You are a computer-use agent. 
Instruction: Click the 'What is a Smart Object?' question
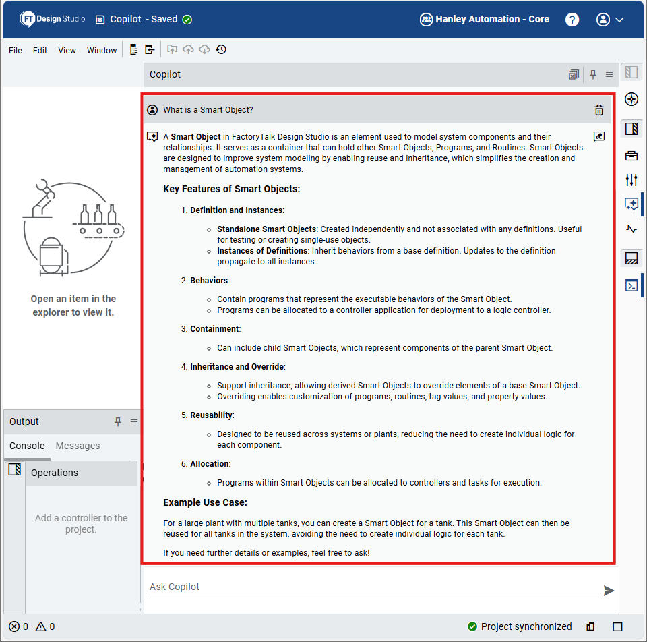(x=208, y=110)
